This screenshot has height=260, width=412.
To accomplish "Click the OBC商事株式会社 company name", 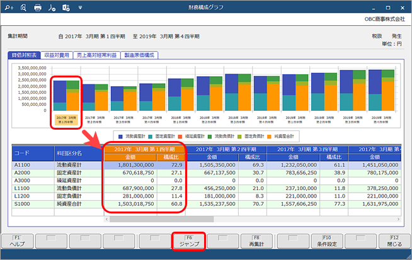I will pyautogui.click(x=385, y=19).
